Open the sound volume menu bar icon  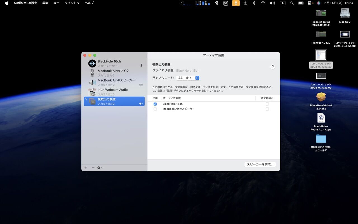272,3
